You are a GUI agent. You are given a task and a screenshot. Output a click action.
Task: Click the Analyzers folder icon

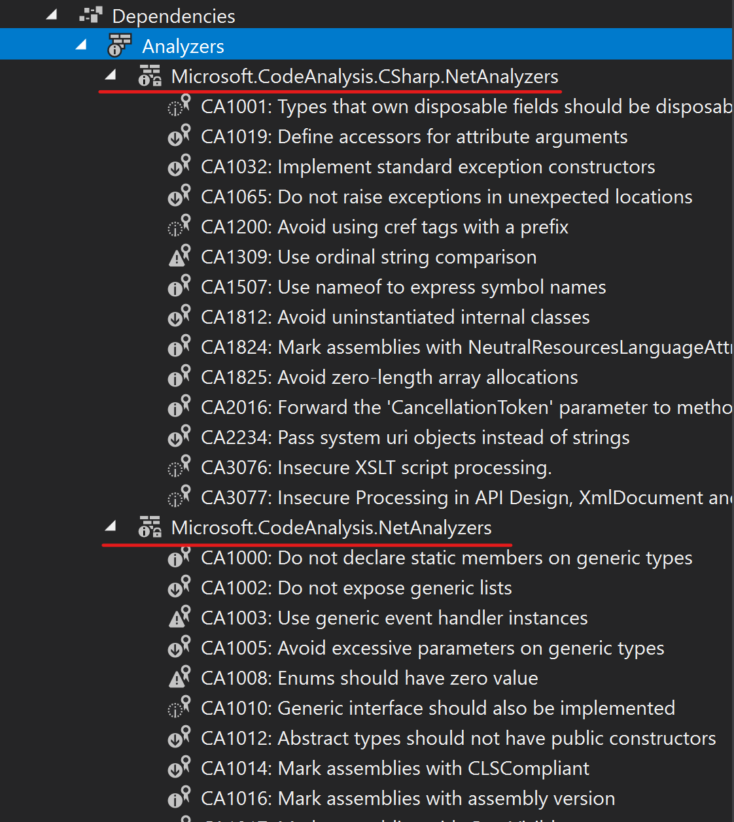click(119, 46)
